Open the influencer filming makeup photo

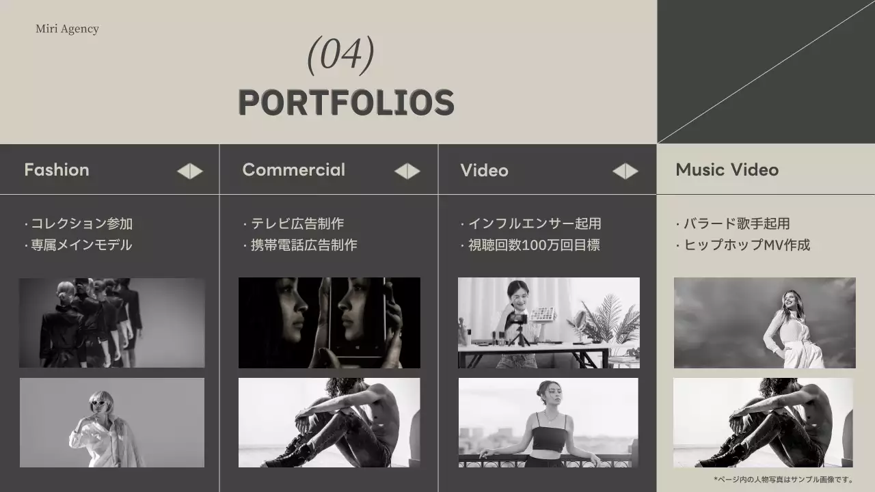548,323
